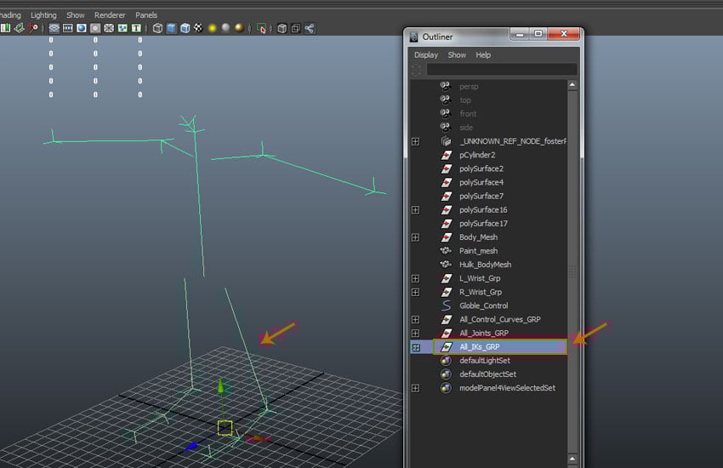Toggle the gray default-lighting sphere icon
The height and width of the screenshot is (468, 723).
click(x=226, y=28)
